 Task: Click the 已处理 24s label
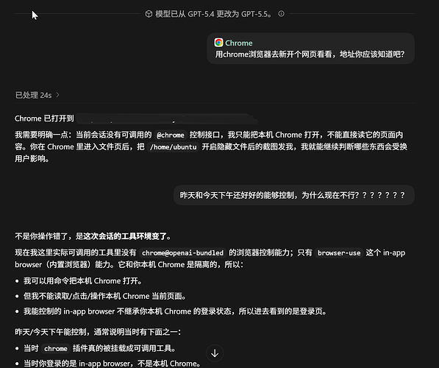tap(33, 95)
